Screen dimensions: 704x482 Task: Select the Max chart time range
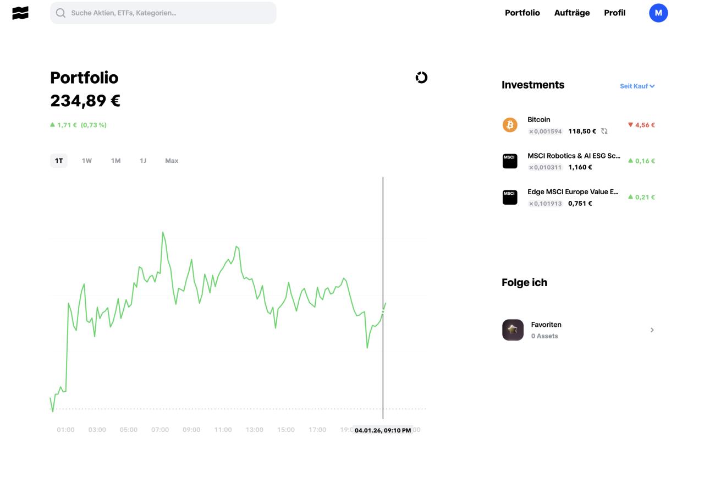(x=172, y=161)
